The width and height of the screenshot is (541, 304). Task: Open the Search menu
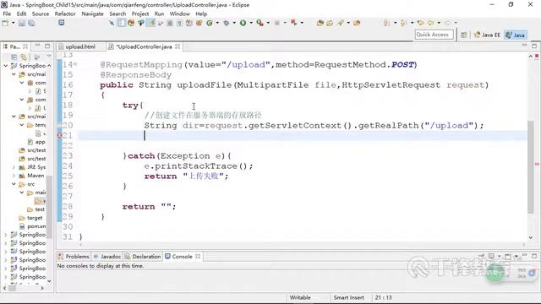pyautogui.click(x=117, y=14)
